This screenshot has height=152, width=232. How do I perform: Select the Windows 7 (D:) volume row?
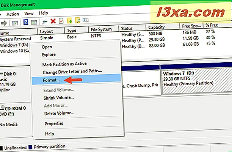point(14,45)
